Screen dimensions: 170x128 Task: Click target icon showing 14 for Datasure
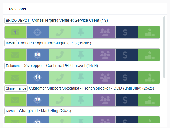(38, 77)
